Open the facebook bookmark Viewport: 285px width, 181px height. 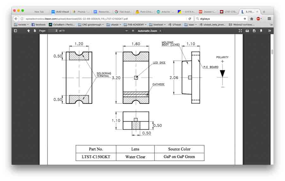[38, 24]
